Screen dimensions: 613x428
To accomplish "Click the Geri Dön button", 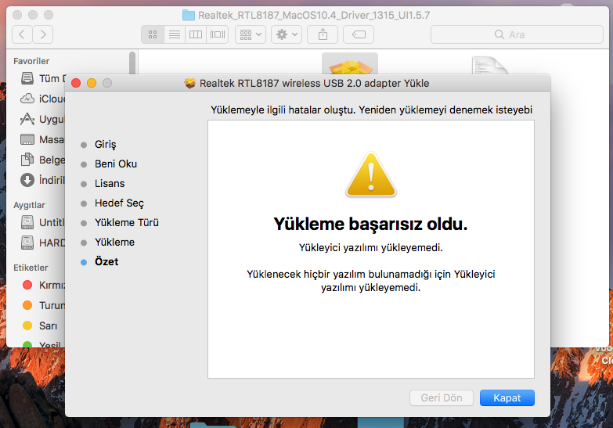I will [442, 397].
